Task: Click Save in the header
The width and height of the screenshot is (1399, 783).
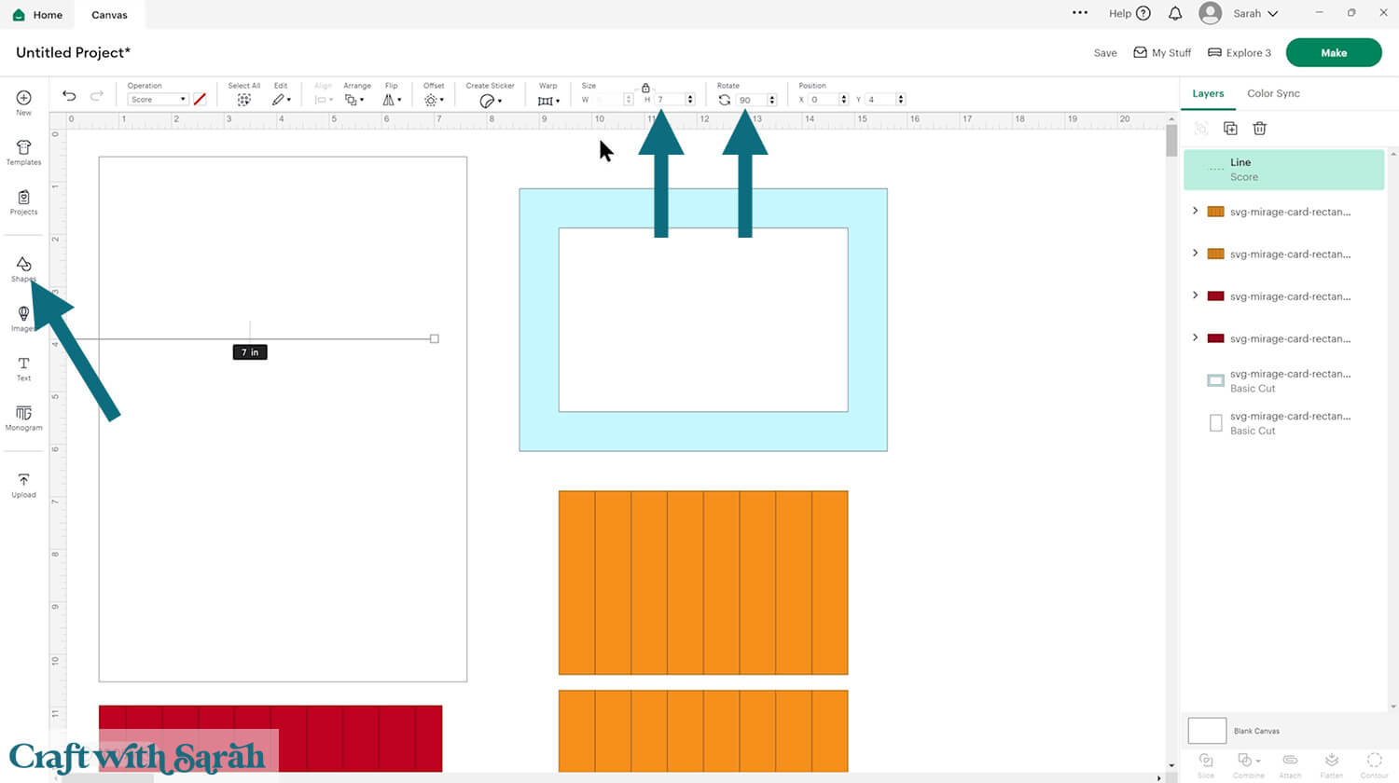Action: click(x=1105, y=53)
